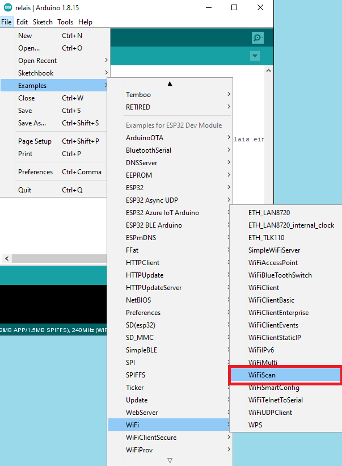Expand the ArduinoOTA examples
The width and height of the screenshot is (342, 466).
tap(170, 138)
